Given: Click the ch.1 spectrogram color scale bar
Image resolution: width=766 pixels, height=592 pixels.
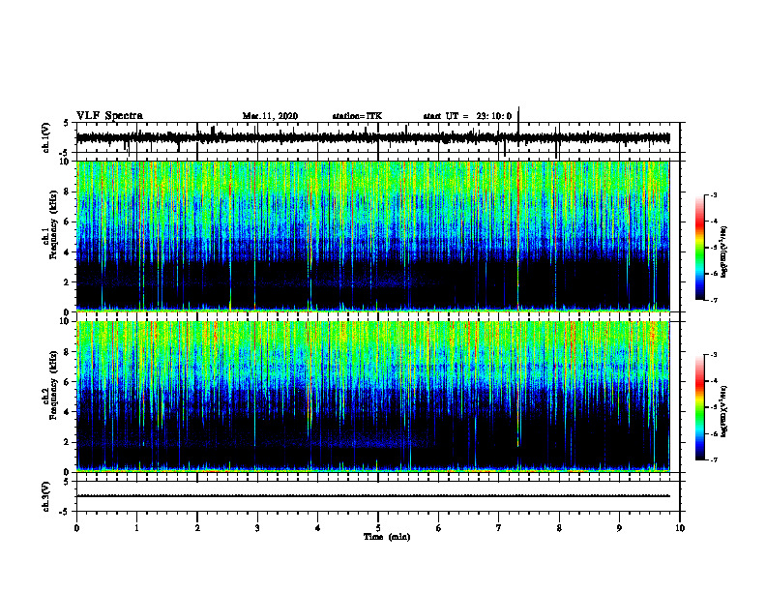Looking at the screenshot, I should [x=700, y=248].
